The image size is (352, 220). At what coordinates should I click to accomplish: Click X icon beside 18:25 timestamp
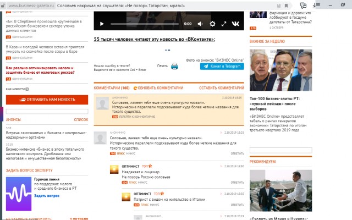[221, 133]
